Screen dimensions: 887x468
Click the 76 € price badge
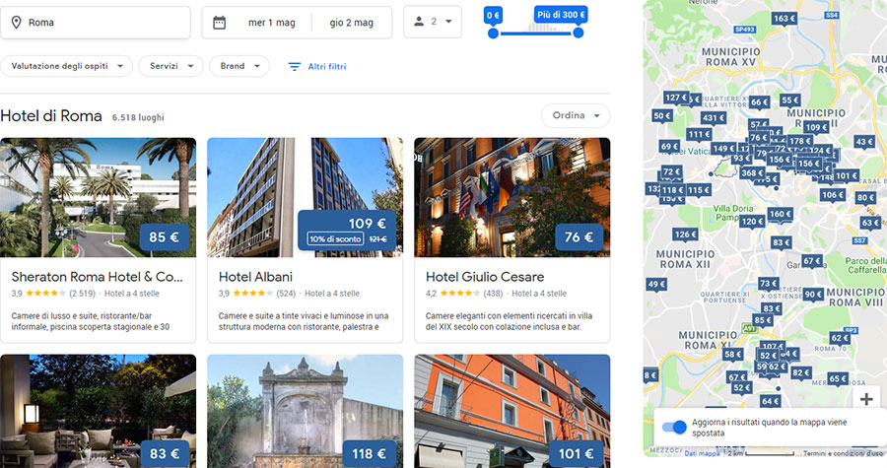click(579, 237)
